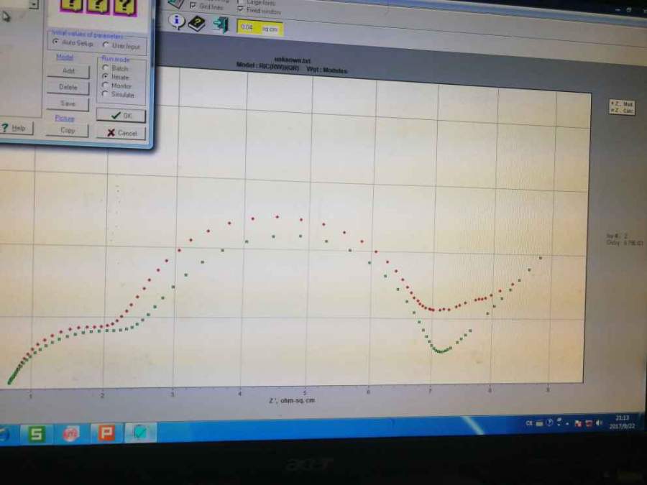
Task: Click the Delete model button
Action: 68,87
